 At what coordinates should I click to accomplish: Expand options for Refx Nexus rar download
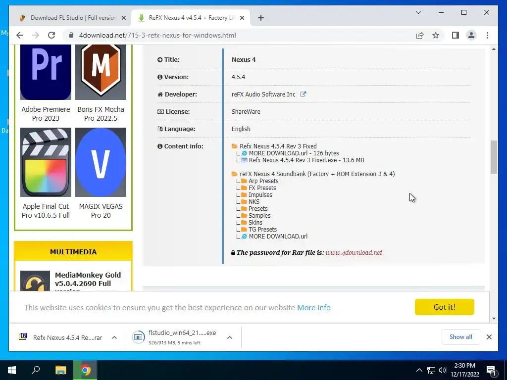coord(114,337)
